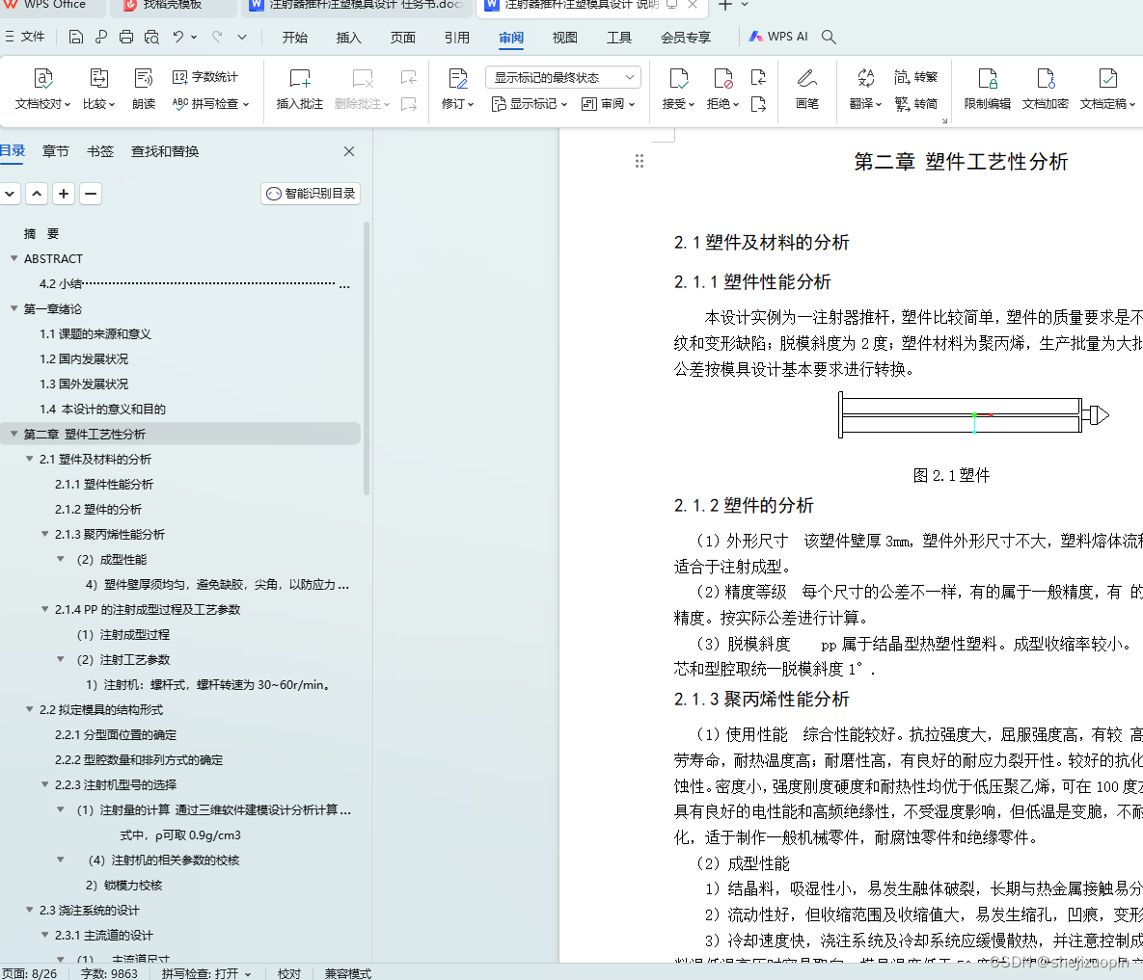Open the 显示标记 dropdown

(x=530, y=104)
